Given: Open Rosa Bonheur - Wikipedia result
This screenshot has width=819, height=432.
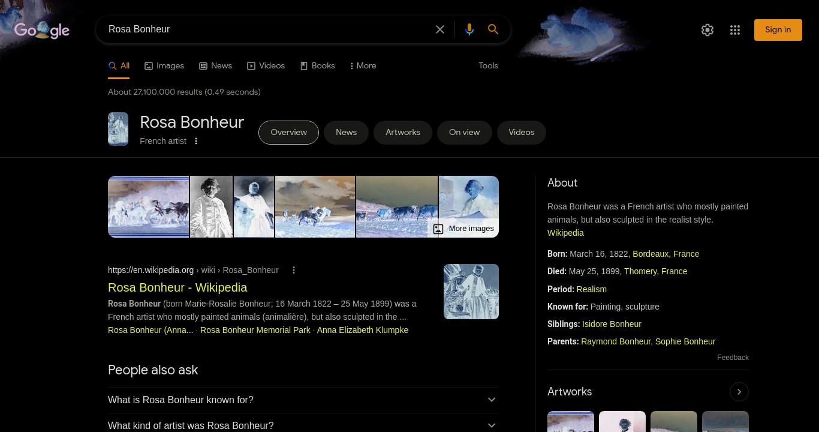Looking at the screenshot, I should coord(177,288).
